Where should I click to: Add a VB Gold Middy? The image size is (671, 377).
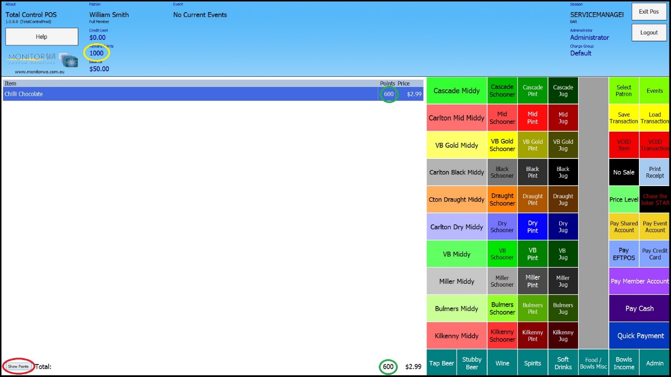(457, 145)
